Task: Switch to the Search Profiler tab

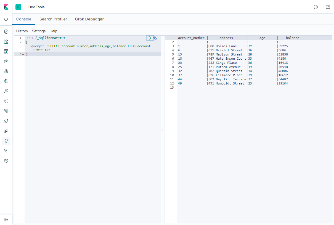Action: click(53, 19)
